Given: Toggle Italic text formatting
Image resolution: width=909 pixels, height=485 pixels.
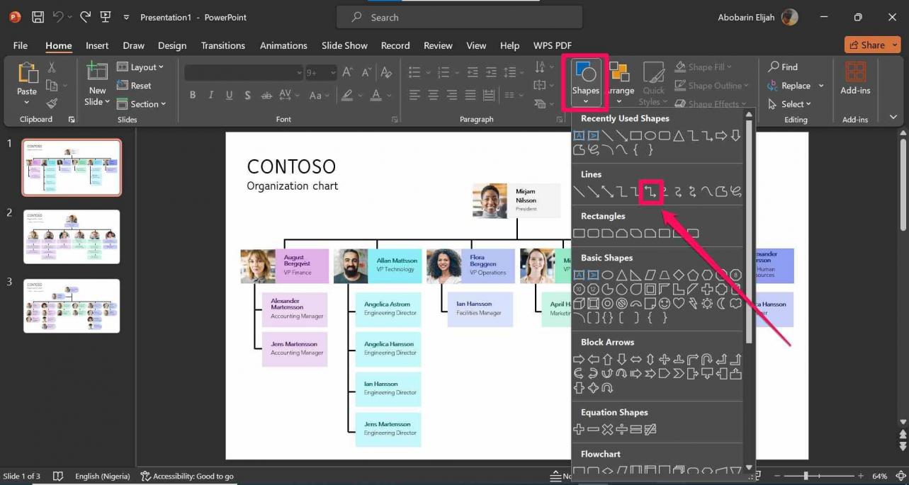Looking at the screenshot, I should coord(210,95).
